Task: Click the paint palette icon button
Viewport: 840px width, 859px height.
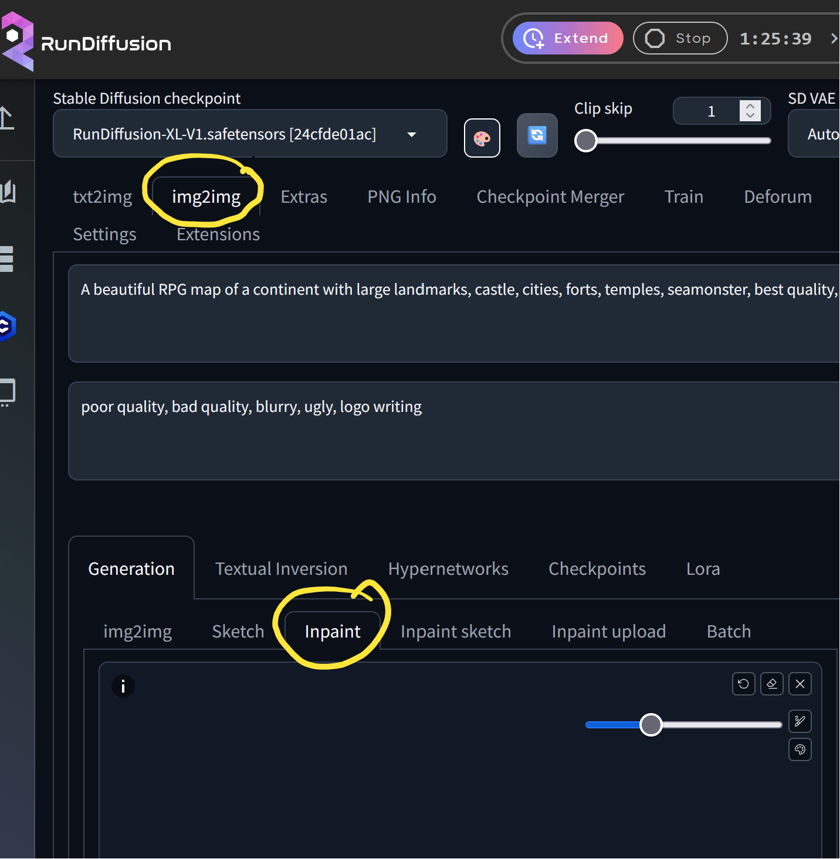Action: click(x=482, y=138)
